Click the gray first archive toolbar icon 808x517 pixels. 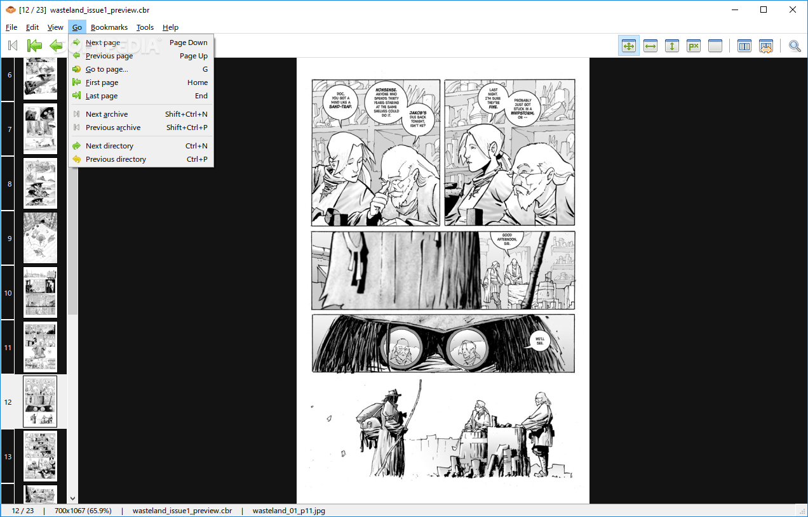point(12,46)
